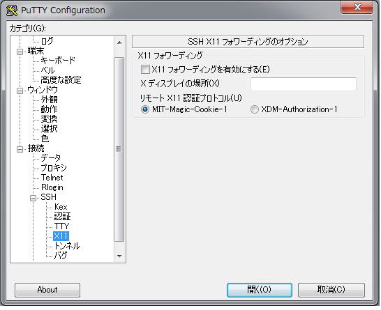Click the 取消(C) button
The image size is (381, 310).
331,290
